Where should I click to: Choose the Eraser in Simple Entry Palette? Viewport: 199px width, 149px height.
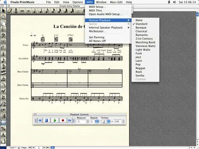[x=10, y=10]
